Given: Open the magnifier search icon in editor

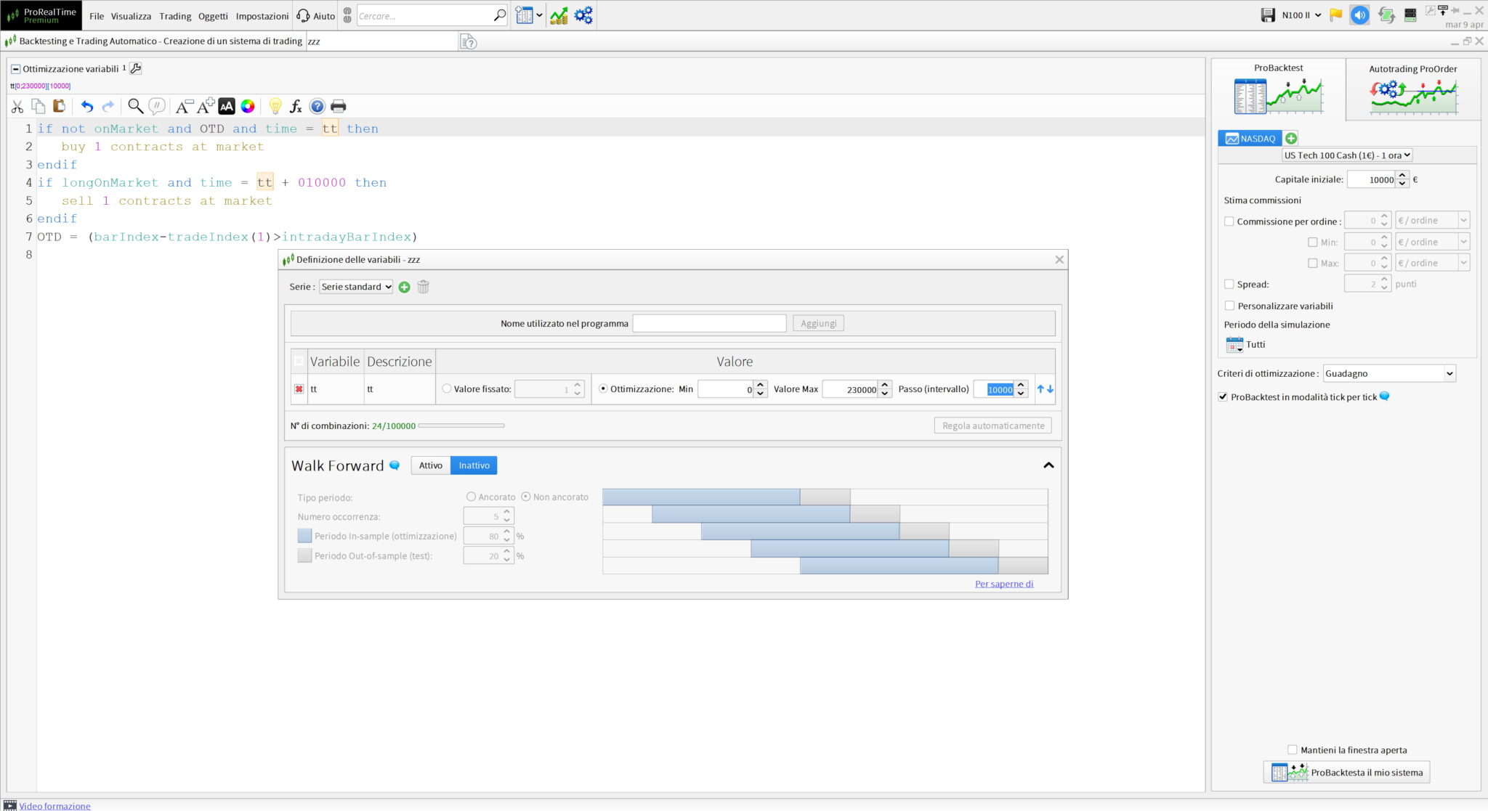Looking at the screenshot, I should pyautogui.click(x=135, y=107).
